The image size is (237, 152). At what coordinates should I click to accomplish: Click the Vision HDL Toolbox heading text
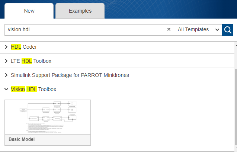tap(33, 89)
